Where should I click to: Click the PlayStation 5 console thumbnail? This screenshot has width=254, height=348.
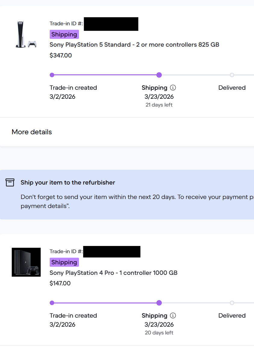click(26, 34)
